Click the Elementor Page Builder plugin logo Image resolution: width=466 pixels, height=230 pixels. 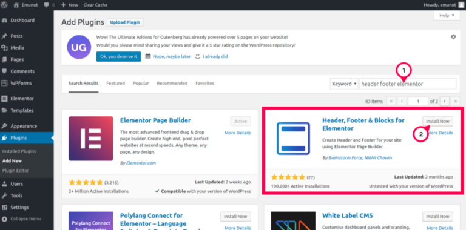pyautogui.click(x=90, y=139)
